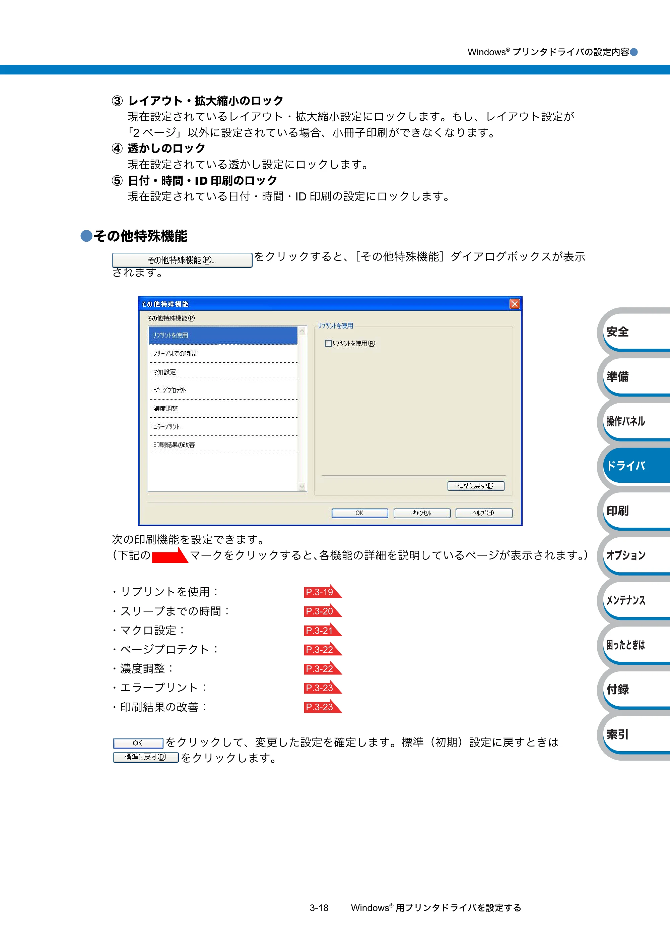Viewport: 670px width, 949px height.
Task: Select 濃度調整 in the dialog list
Action: pyautogui.click(x=223, y=408)
